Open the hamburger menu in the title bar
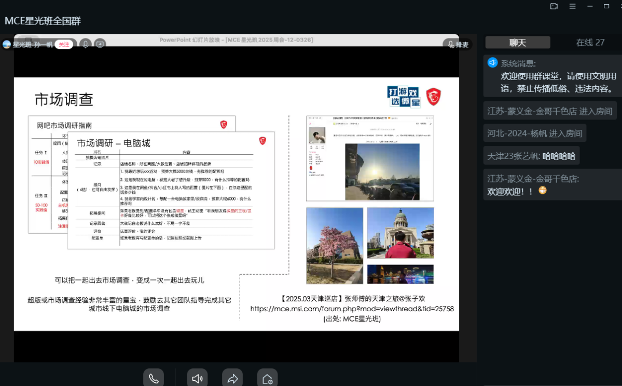Image resolution: width=622 pixels, height=386 pixels. [x=572, y=6]
